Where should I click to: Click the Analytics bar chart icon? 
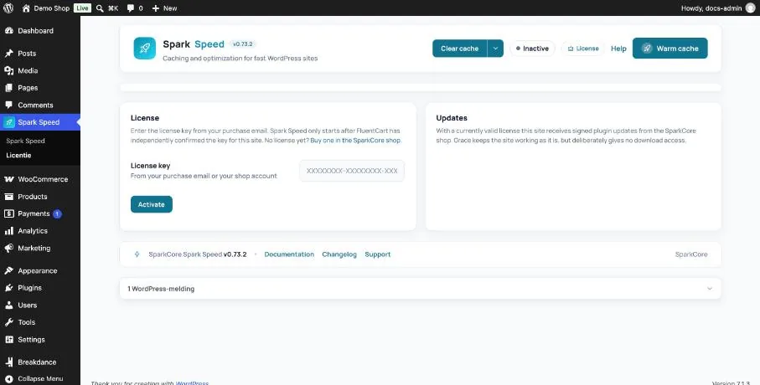click(8, 231)
